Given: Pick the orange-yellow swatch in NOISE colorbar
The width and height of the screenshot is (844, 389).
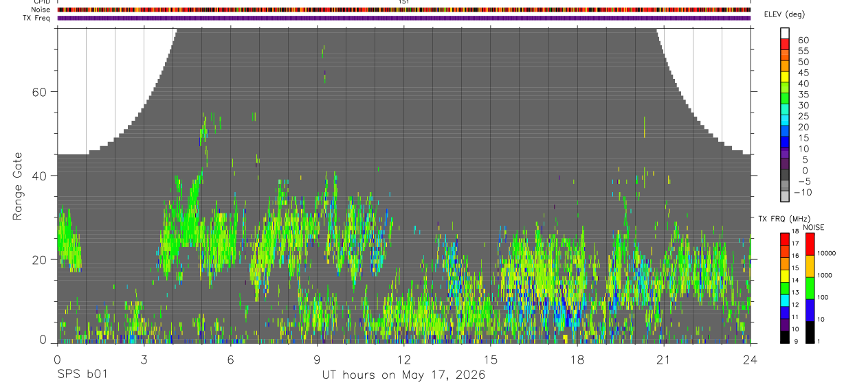Looking at the screenshot, I should 810,266.
